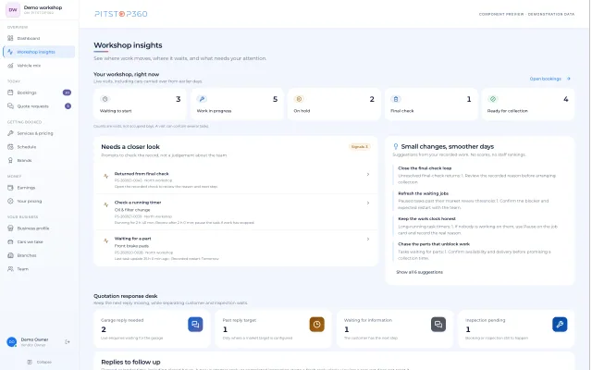Click the Waiting to start clock icon

105,99
